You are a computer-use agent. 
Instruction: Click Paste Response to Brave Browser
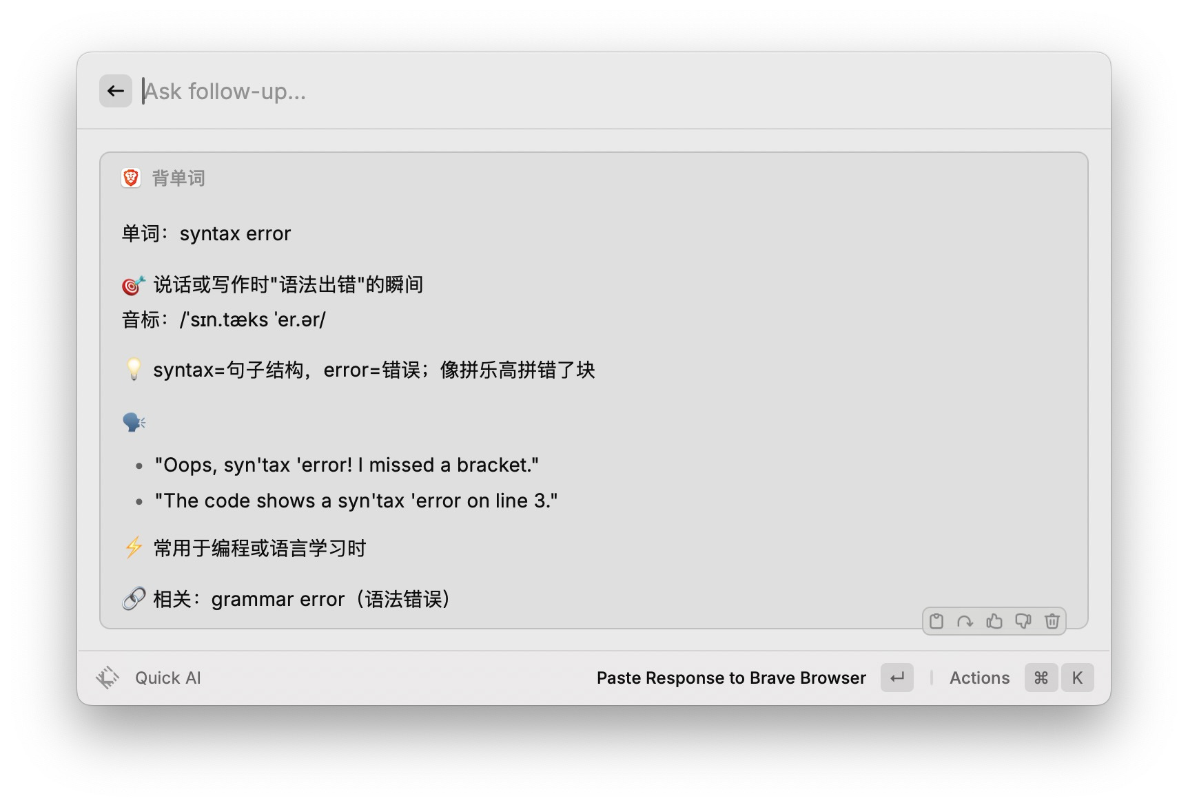(x=731, y=678)
